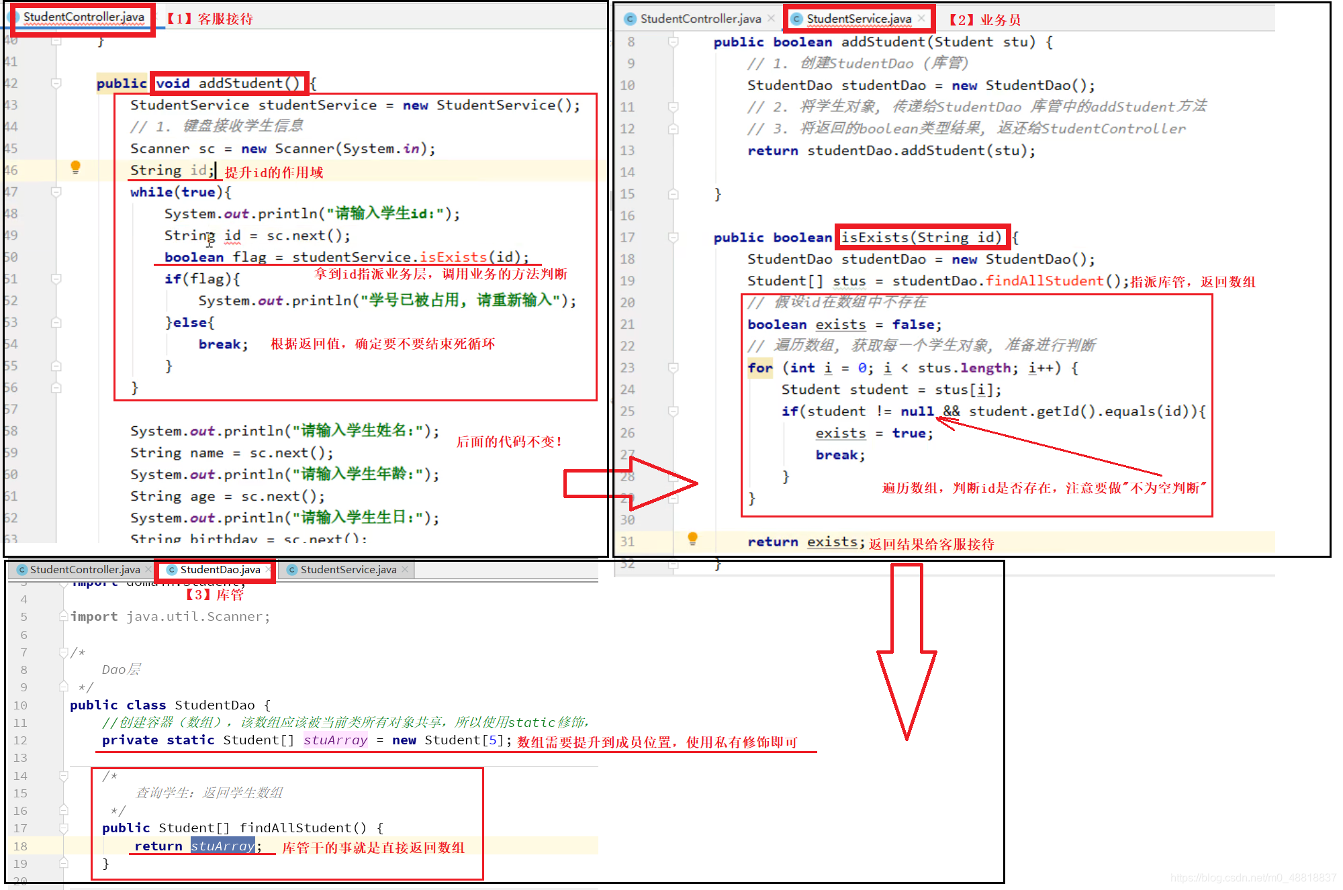Click the lightbulb beside 'return exists'

coord(692,538)
